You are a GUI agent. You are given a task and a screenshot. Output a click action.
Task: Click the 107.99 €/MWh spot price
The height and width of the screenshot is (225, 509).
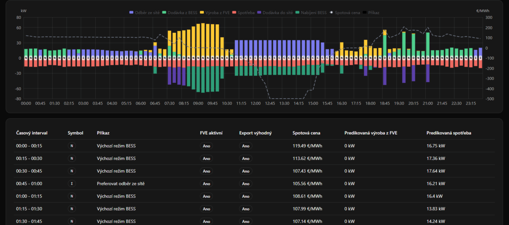coord(307,209)
